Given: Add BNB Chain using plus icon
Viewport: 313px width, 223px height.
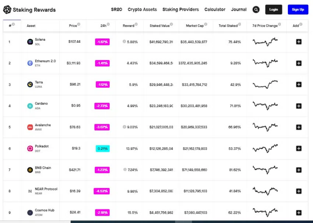Looking at the screenshot, I should 299,170.
